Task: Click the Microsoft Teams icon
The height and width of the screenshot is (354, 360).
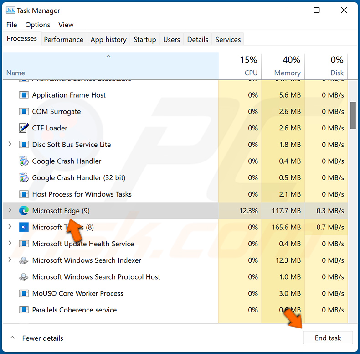Action: (24, 227)
